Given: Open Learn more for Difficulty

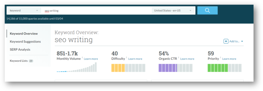Looking at the screenshot, I should pos(135,59).
